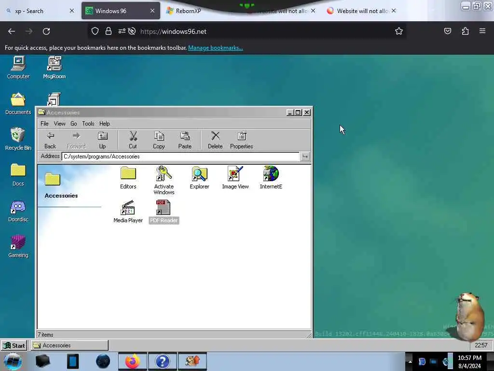
Task: Click the host Windows Start orb
Action: (x=13, y=361)
